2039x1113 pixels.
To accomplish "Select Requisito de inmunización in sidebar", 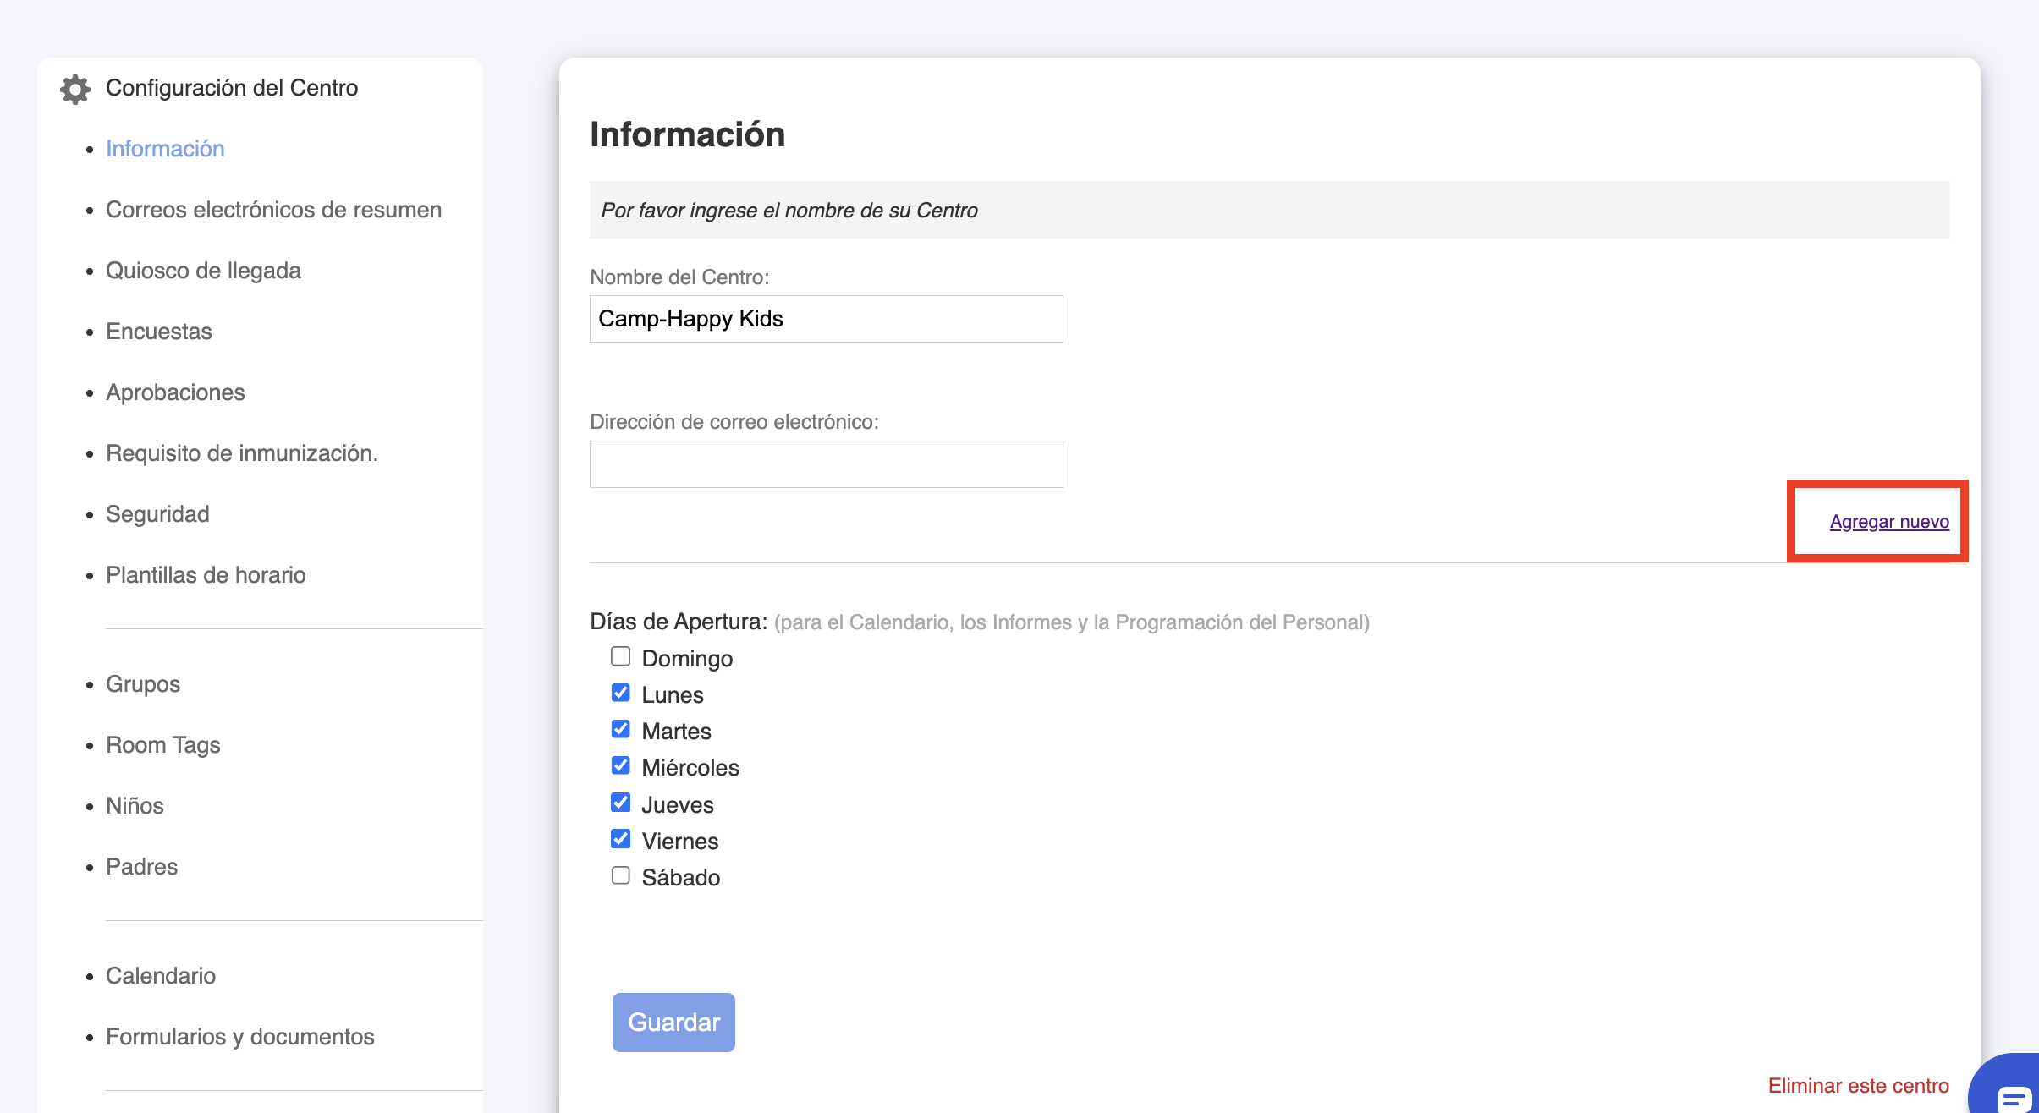I will pyautogui.click(x=241, y=453).
